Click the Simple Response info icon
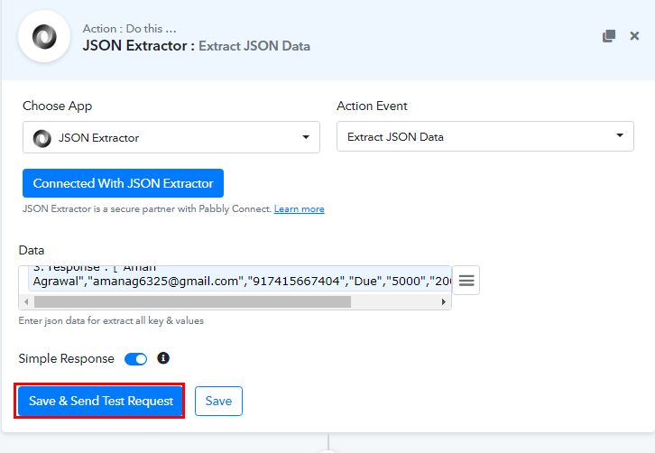Viewport: 655px width, 453px height. [163, 358]
